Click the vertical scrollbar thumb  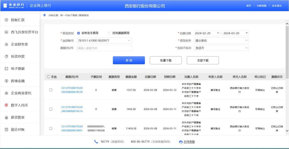287,52
